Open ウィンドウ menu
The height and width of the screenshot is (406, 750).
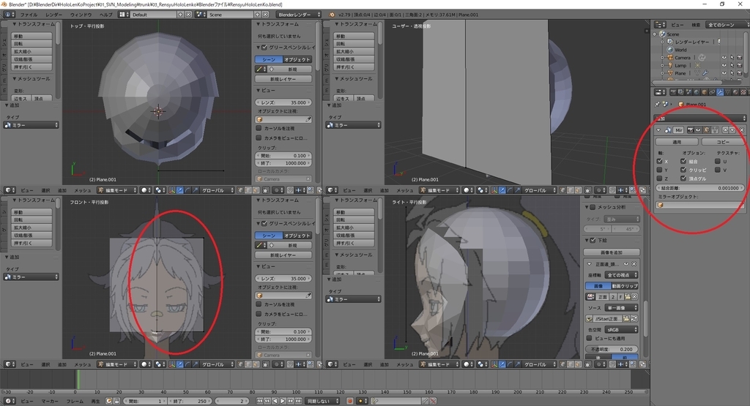[x=81, y=15]
